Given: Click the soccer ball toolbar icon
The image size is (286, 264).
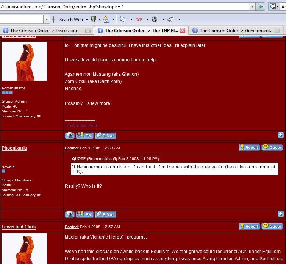Looking at the screenshot, I should 155,19.
